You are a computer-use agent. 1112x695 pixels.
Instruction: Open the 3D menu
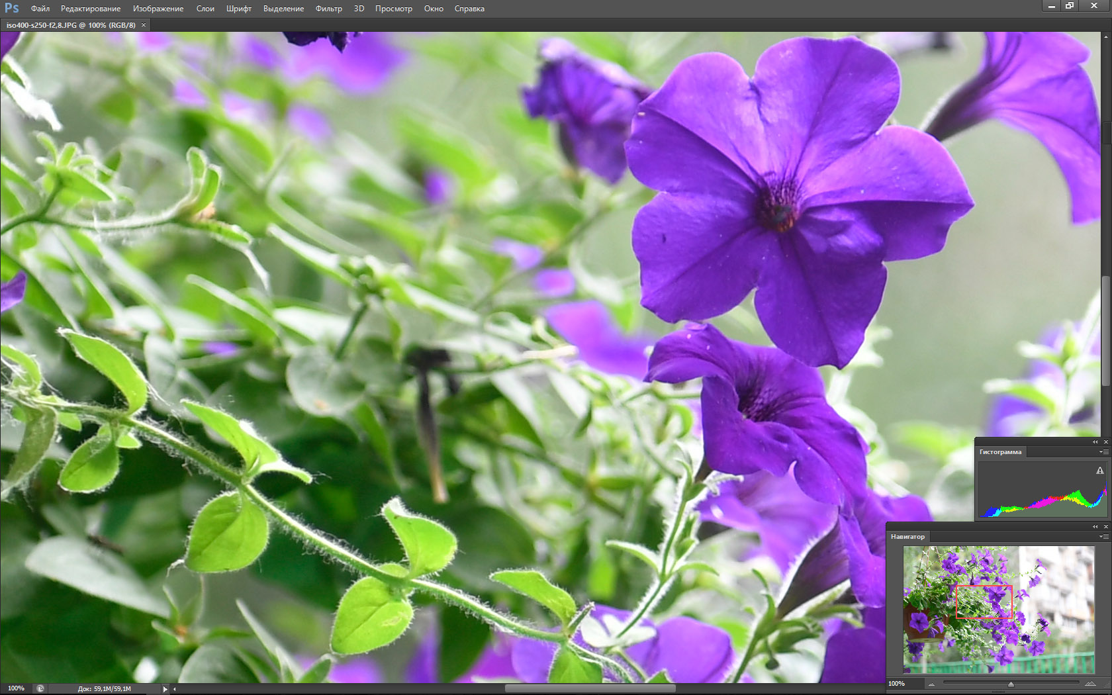[359, 9]
